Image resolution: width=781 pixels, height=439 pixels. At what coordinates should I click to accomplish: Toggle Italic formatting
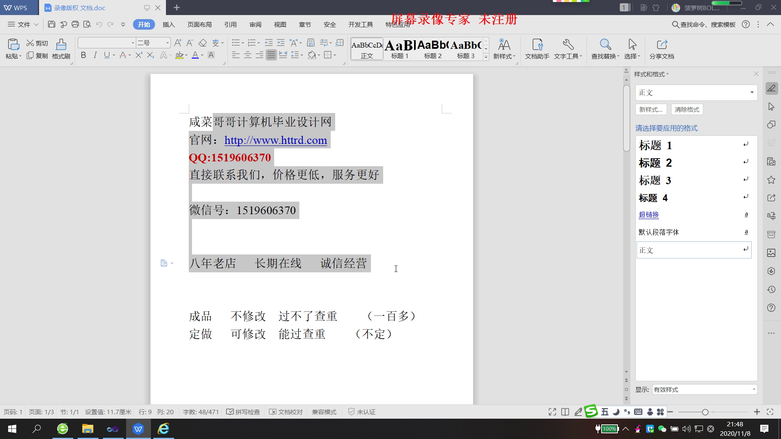coord(95,55)
